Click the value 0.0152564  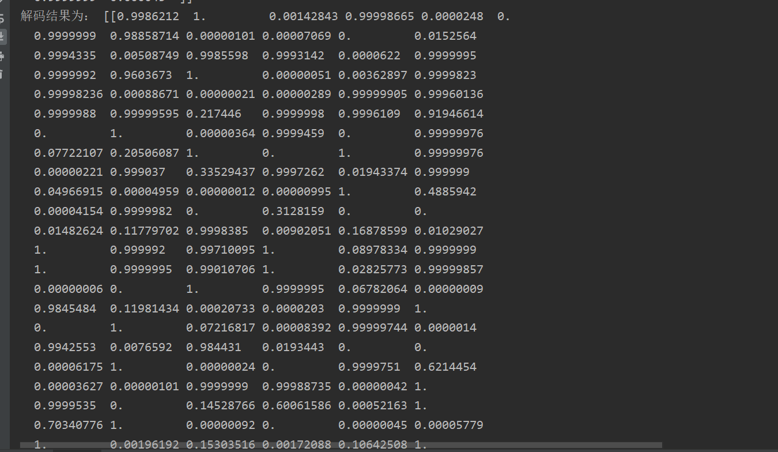[445, 36]
